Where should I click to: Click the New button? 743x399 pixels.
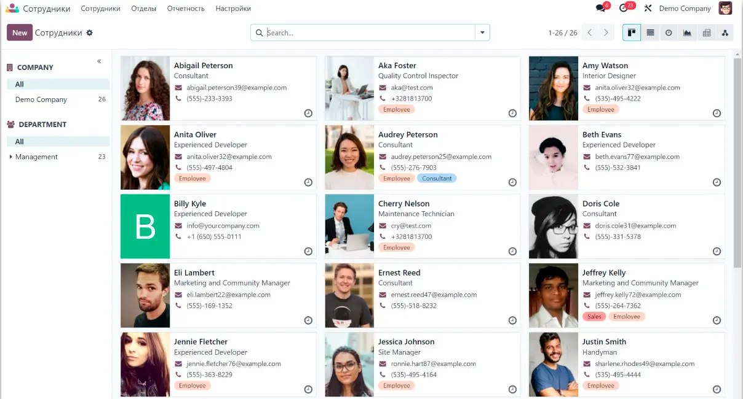[20, 33]
